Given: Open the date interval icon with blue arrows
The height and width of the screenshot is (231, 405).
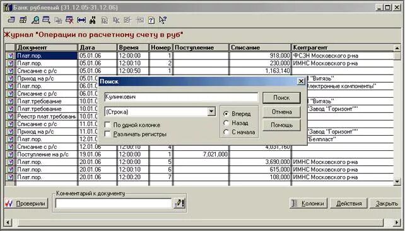Looking at the screenshot, I should click(81, 20).
